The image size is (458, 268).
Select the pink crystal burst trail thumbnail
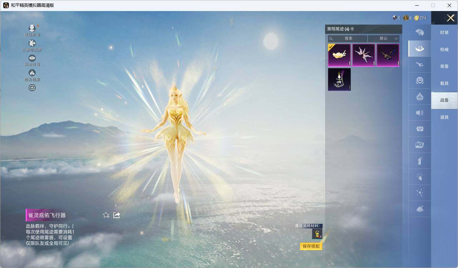[x=364, y=55]
